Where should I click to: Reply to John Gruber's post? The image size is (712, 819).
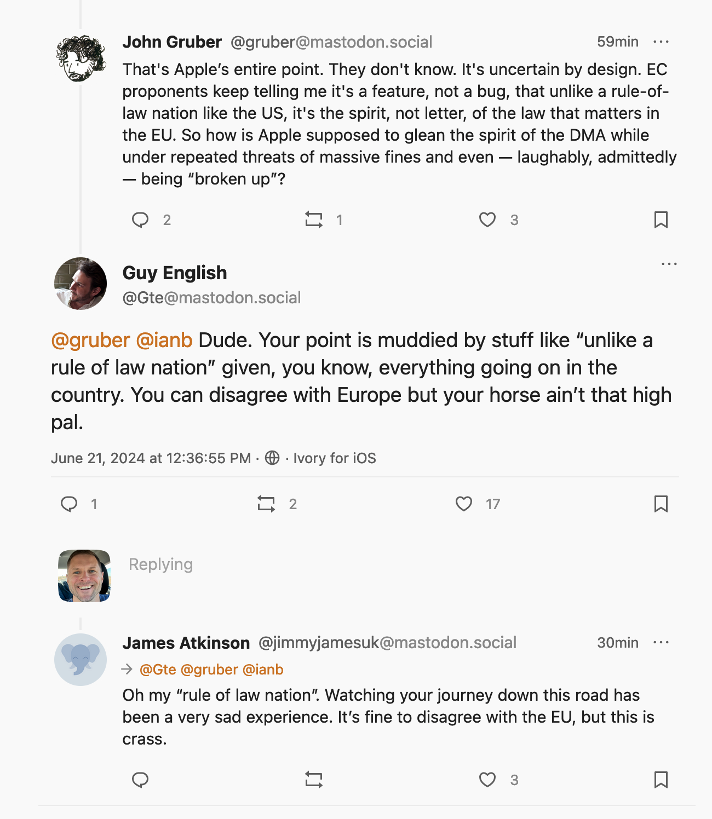[x=140, y=220]
